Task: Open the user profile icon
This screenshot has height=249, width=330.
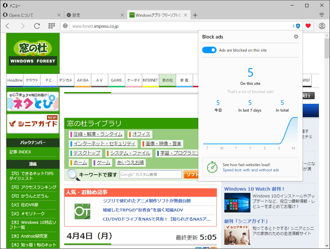Action: coord(322,26)
